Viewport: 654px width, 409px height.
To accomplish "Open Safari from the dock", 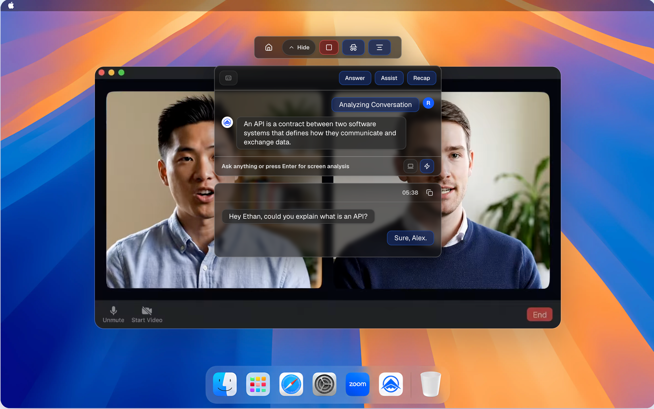I will pyautogui.click(x=291, y=384).
